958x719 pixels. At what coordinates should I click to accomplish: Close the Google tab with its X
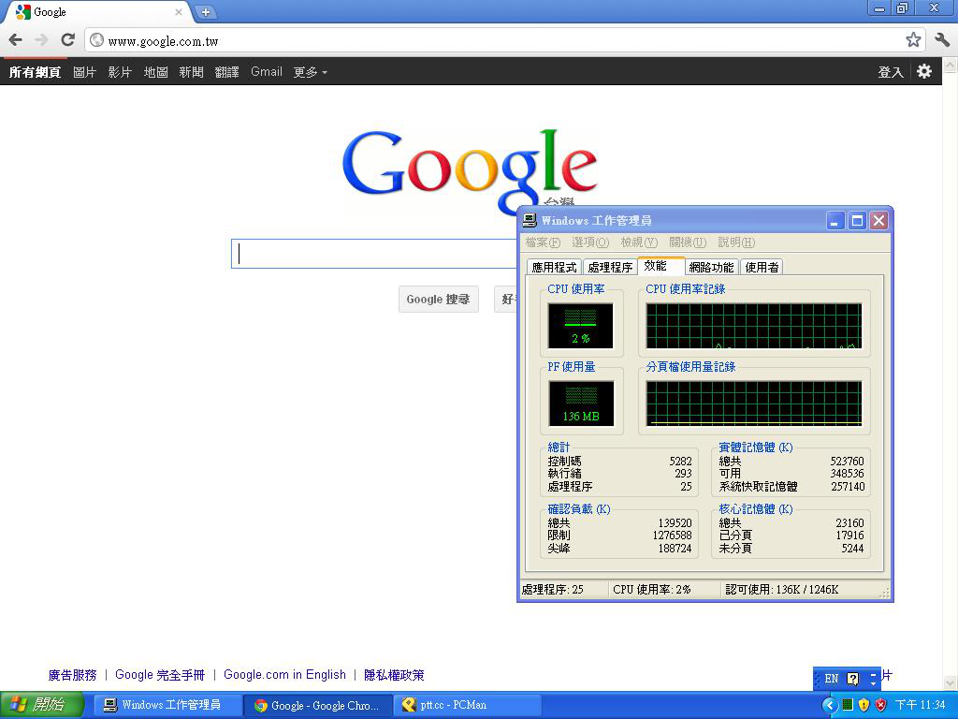(179, 11)
